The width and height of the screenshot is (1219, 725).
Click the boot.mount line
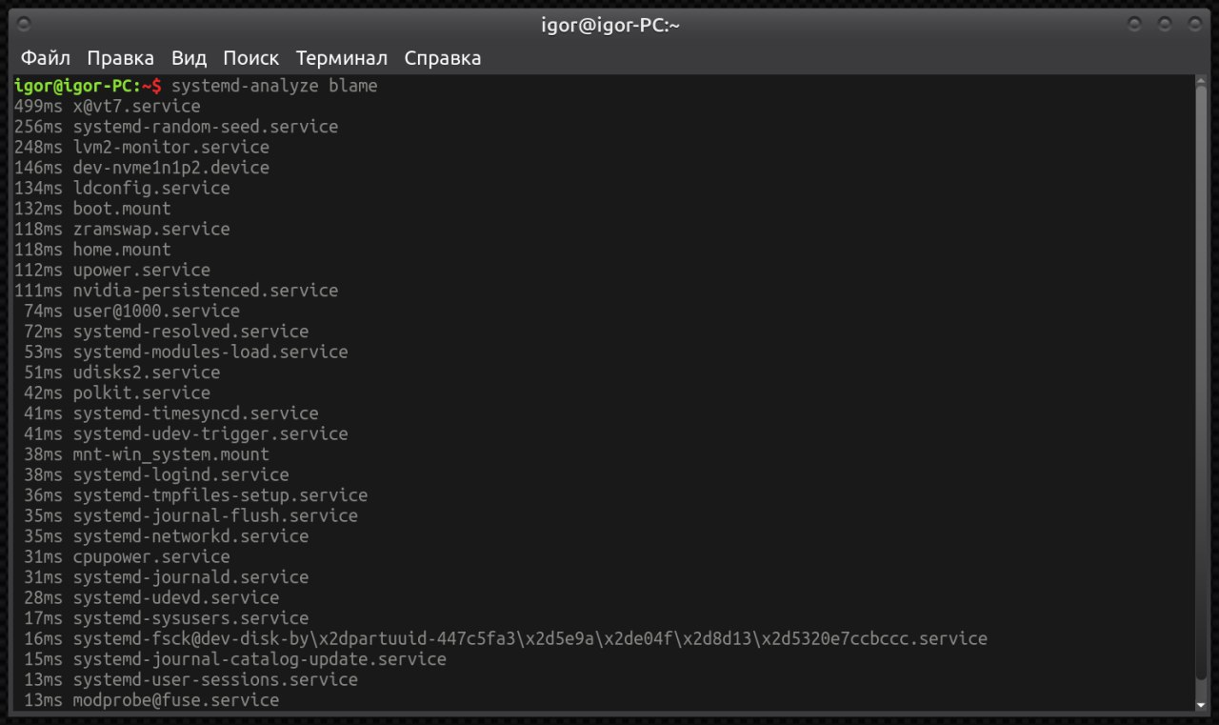click(92, 209)
